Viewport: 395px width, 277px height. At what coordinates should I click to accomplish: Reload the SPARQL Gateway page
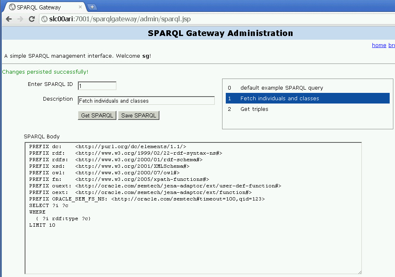pyautogui.click(x=32, y=19)
